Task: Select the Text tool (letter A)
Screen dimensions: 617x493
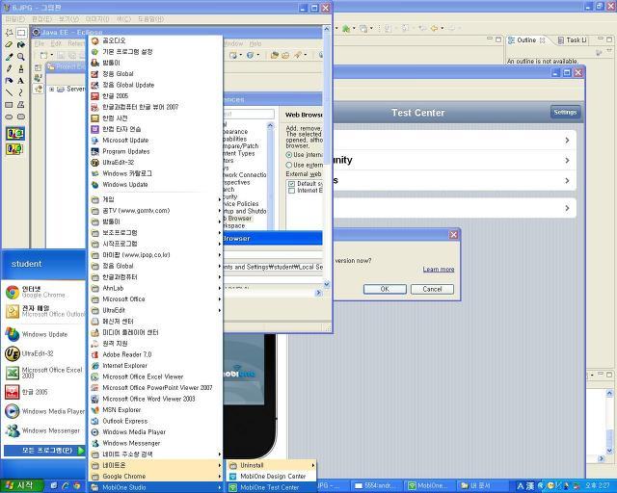Action: 21,81
